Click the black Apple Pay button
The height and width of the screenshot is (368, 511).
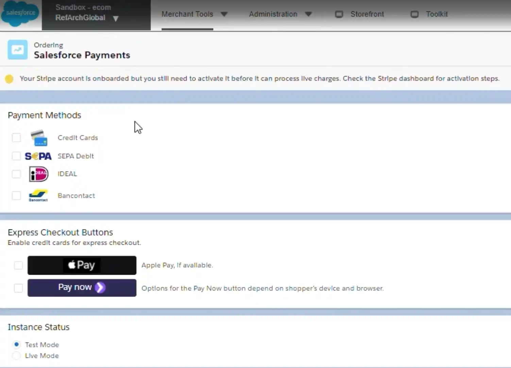point(82,265)
